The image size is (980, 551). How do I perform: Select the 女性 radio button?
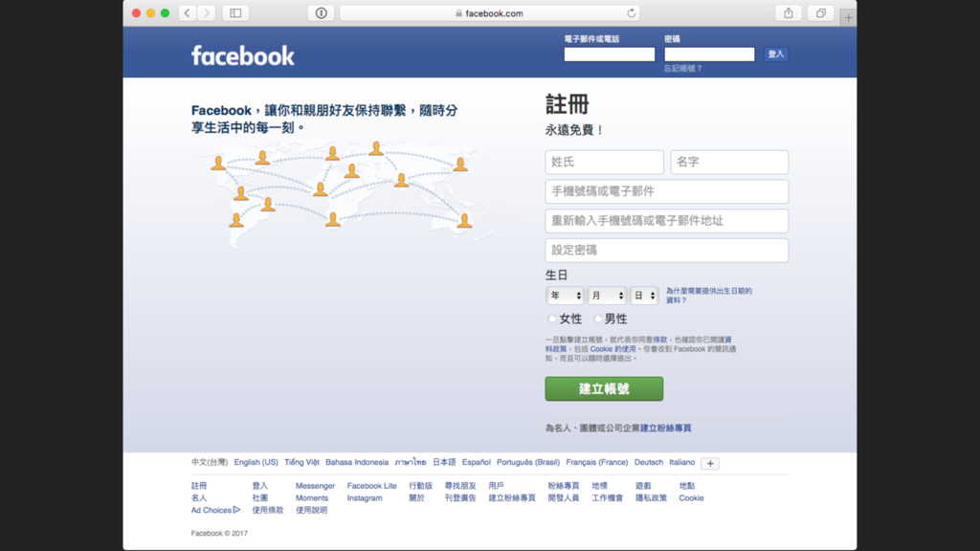551,319
